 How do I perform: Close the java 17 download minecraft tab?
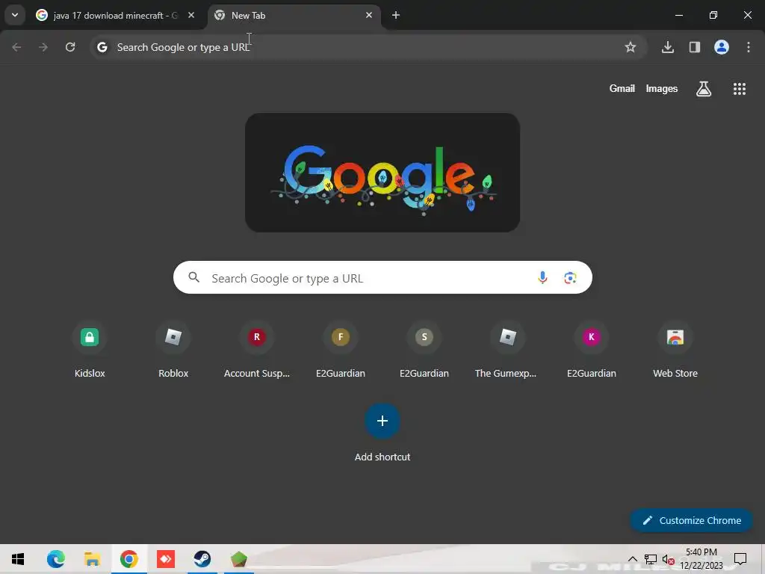coord(191,15)
